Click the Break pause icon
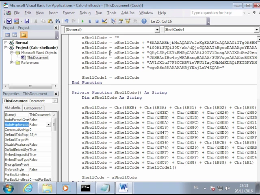This screenshot has width=260, height=195. click(x=90, y=22)
